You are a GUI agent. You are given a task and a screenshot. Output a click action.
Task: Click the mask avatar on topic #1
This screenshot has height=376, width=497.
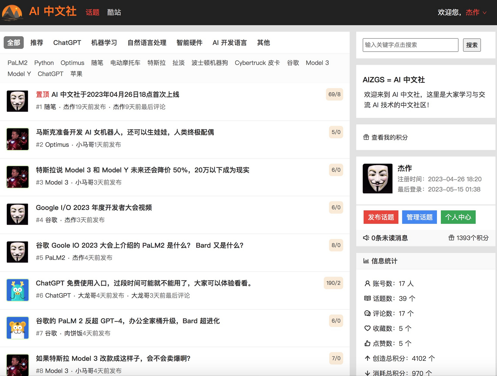(17, 101)
